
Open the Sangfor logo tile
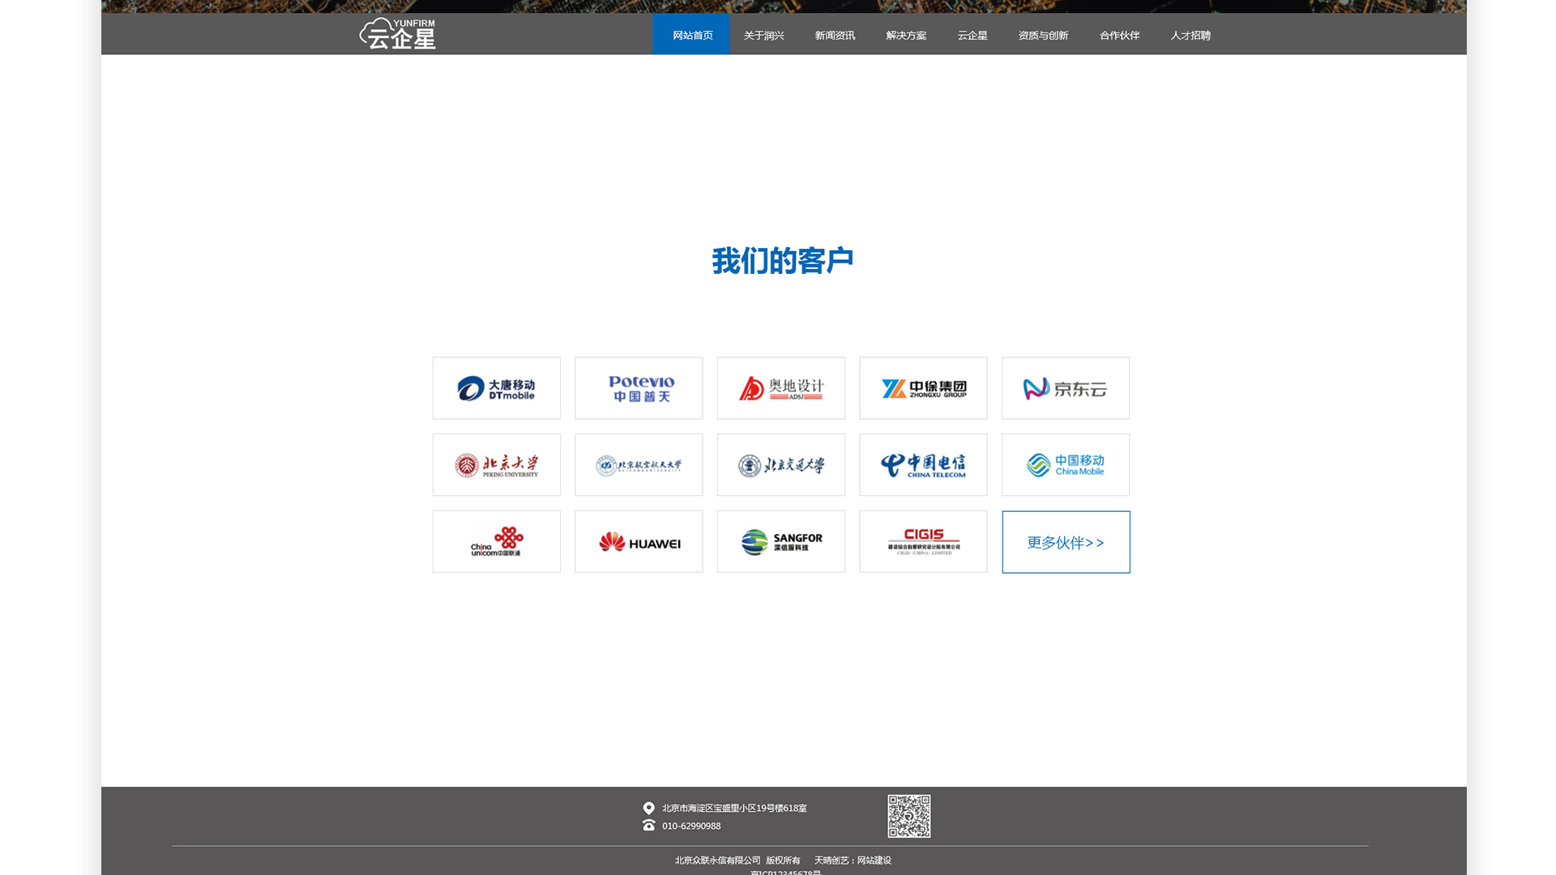[780, 542]
